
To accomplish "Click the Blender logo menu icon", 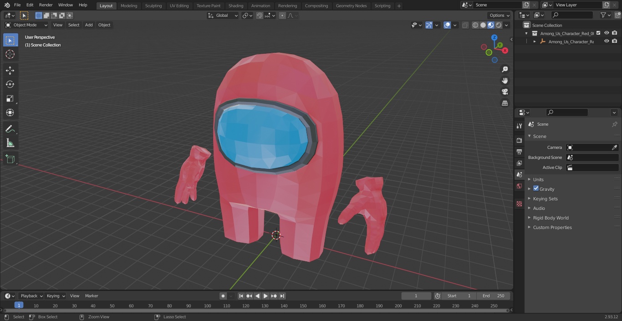I will [x=7, y=5].
